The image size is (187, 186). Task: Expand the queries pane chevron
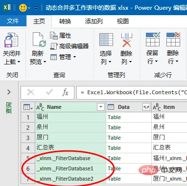[x=9, y=92]
